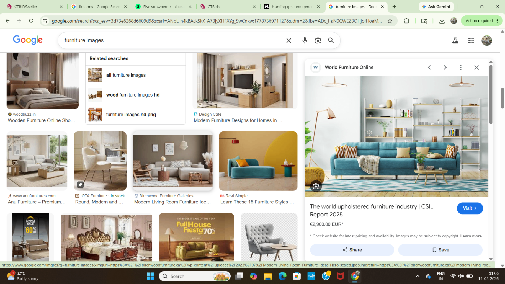Click Lens icon on preview image
This screenshot has height=284, width=505.
[x=316, y=186]
